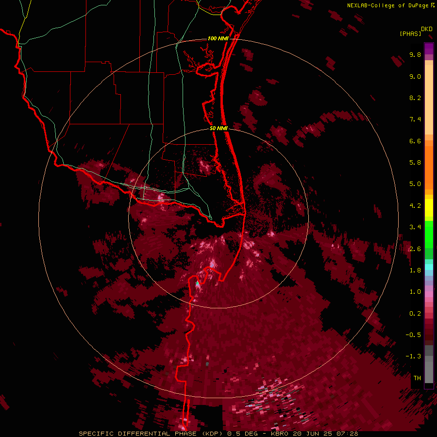The height and width of the screenshot is (437, 437).
Task: Click the 8.2 value on the color scale
Action: point(415,98)
